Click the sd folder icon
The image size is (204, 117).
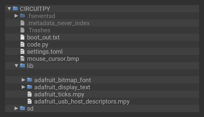22,108
